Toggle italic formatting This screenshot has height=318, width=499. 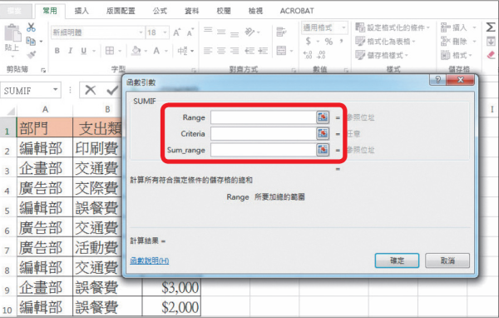tap(71, 51)
